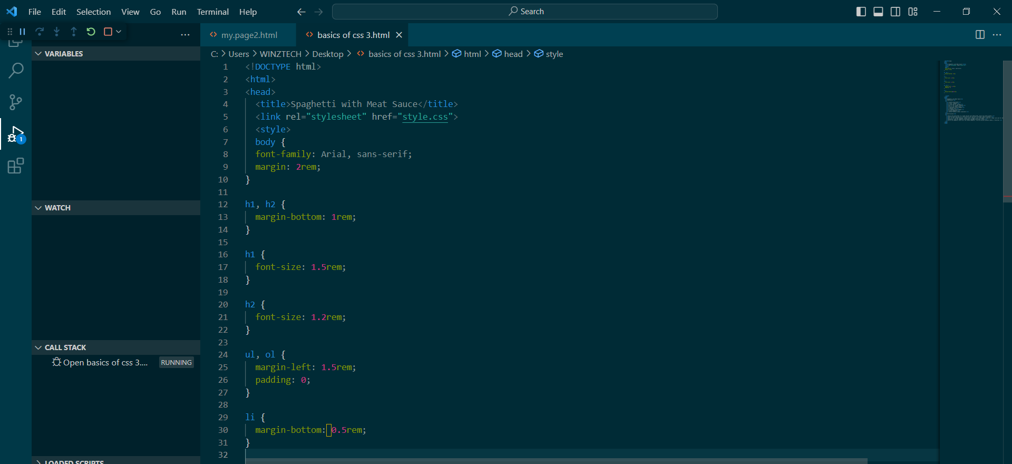1012x464 pixels.
Task: Stop the debugger with the square icon
Action: [x=108, y=32]
